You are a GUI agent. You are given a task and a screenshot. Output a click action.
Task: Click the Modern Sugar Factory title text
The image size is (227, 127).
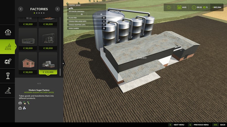[x=39, y=90]
